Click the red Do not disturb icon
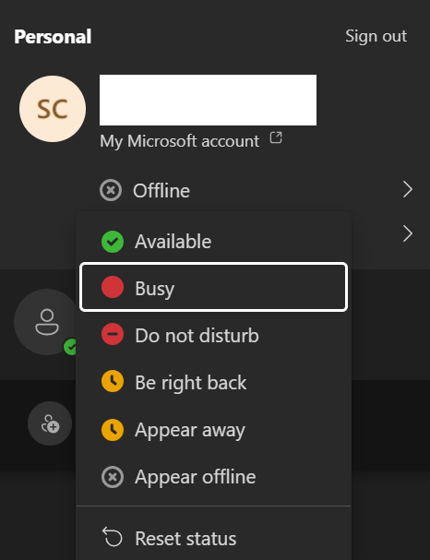The width and height of the screenshot is (430, 560). tap(113, 334)
